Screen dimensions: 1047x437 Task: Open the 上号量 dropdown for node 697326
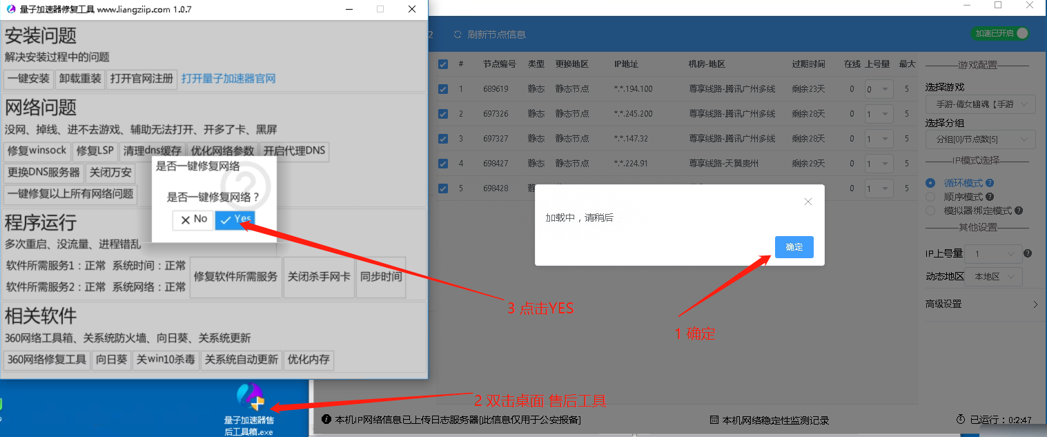point(878,114)
